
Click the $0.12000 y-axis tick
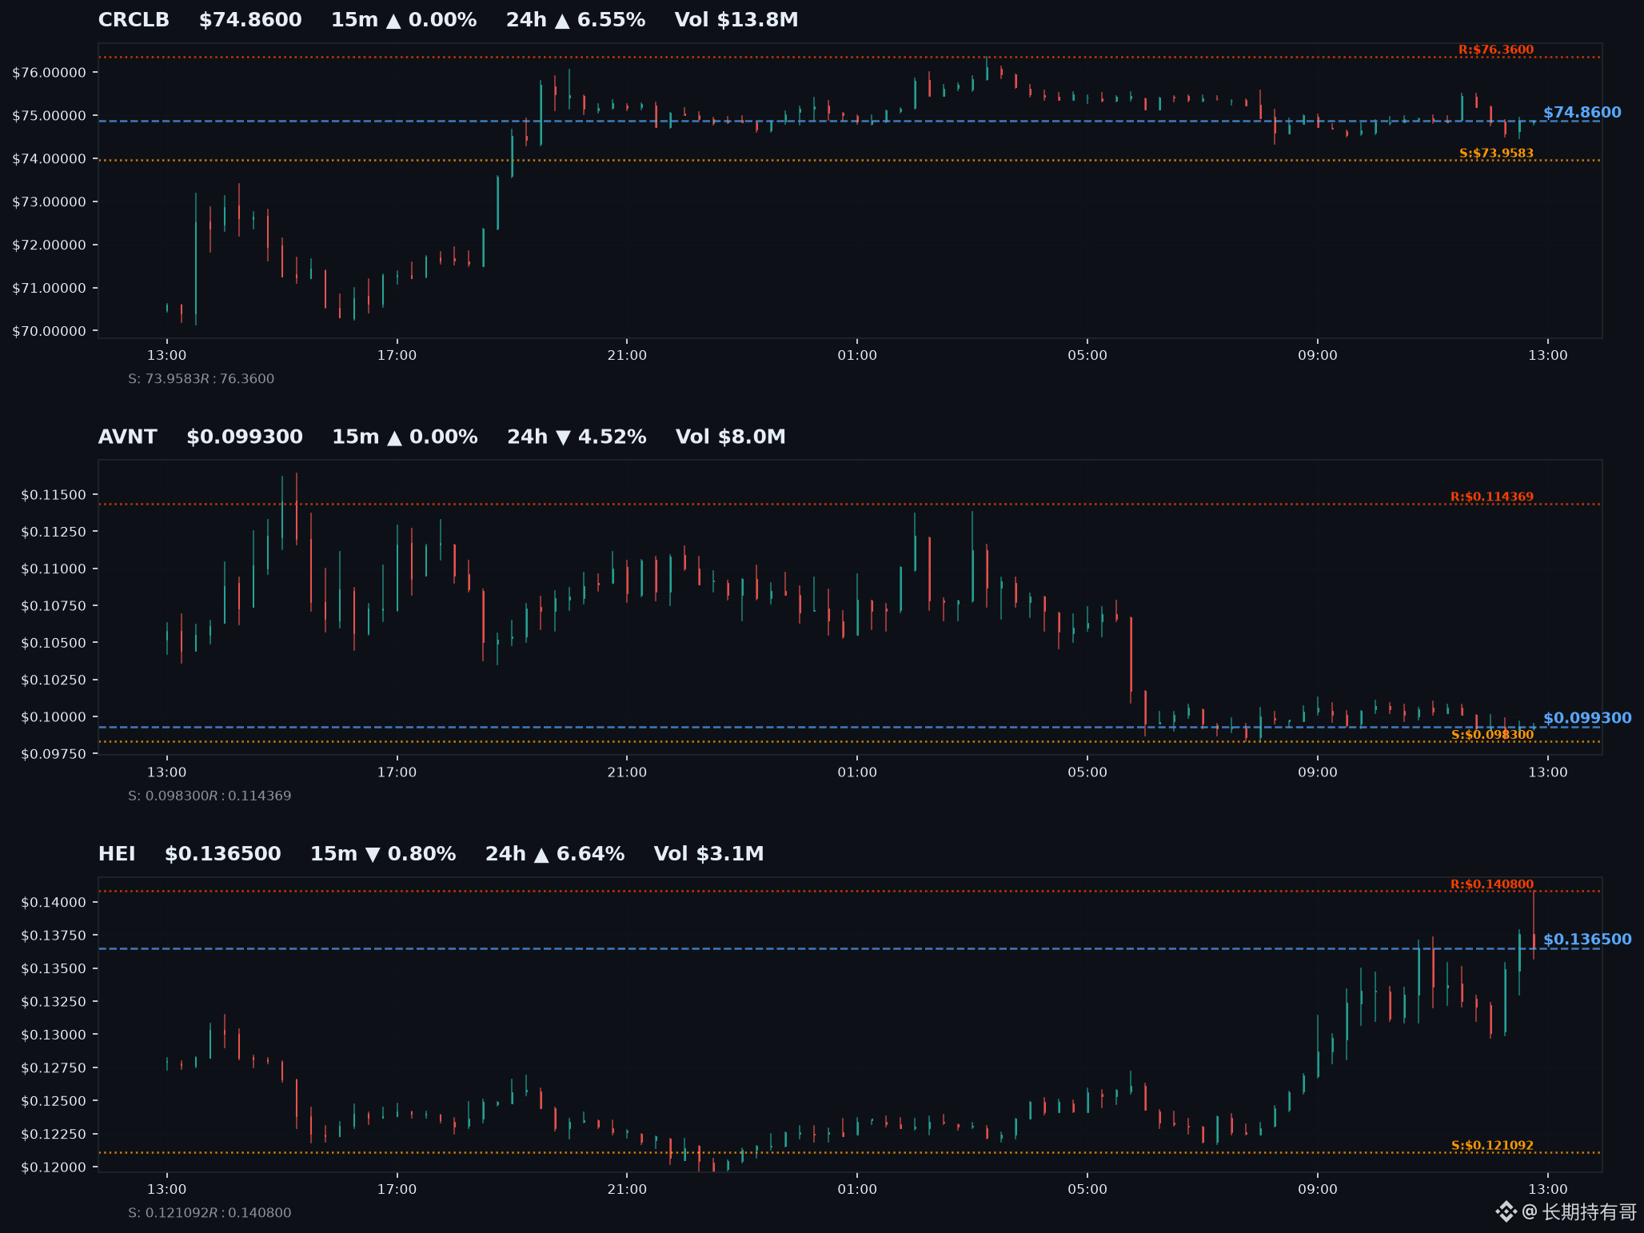click(x=54, y=1167)
